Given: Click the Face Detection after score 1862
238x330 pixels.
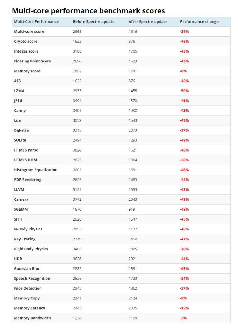Looking at the screenshot, I should [x=133, y=288].
